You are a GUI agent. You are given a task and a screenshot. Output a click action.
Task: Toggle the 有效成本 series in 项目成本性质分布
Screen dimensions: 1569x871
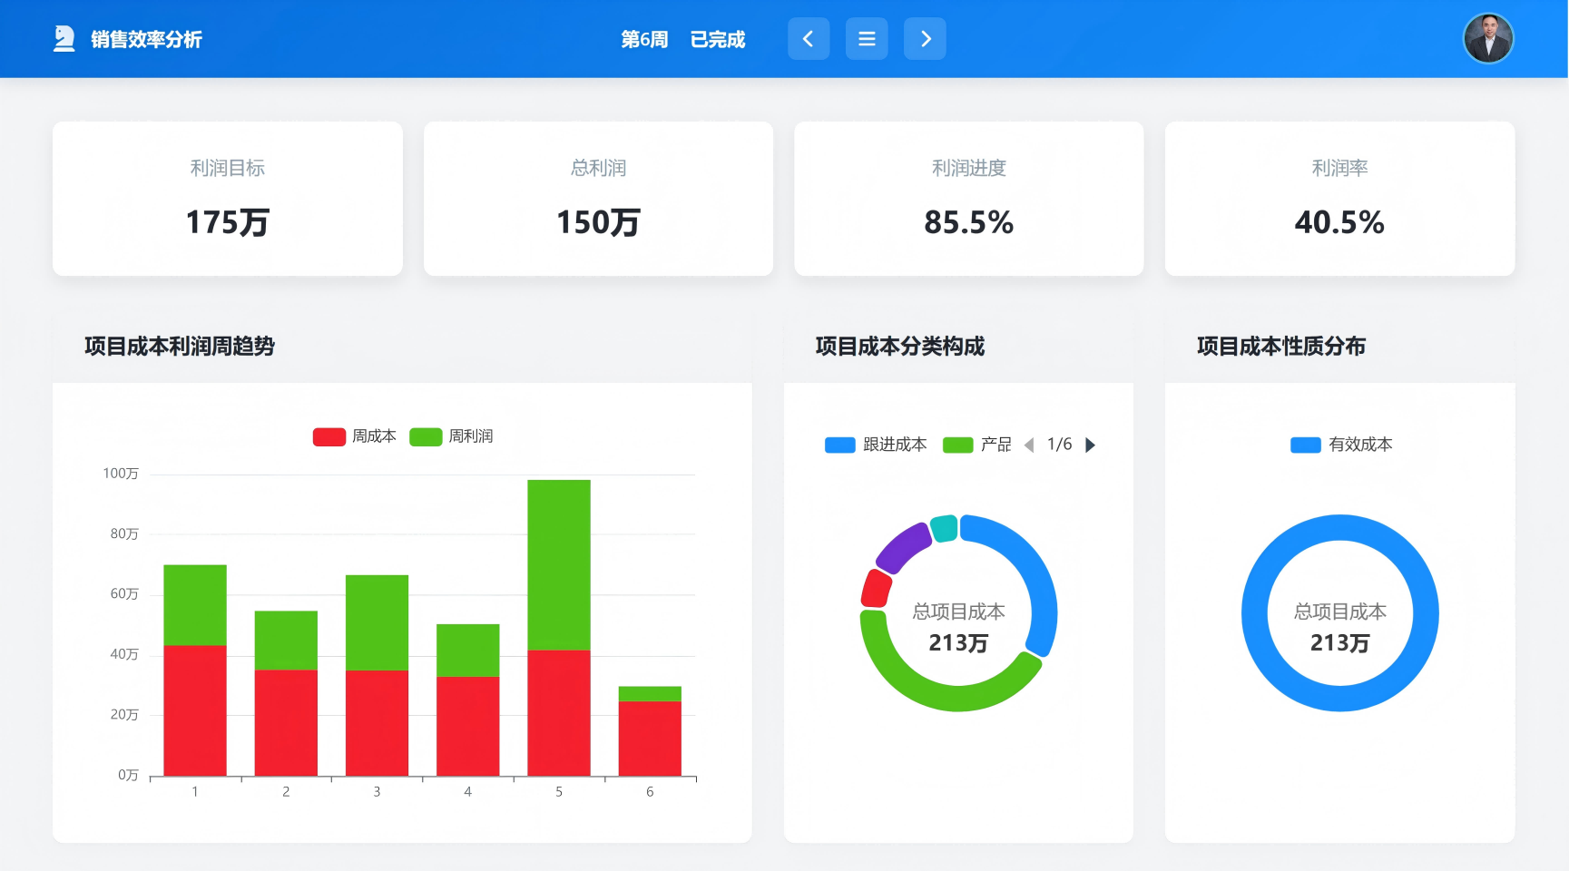pyautogui.click(x=1343, y=445)
